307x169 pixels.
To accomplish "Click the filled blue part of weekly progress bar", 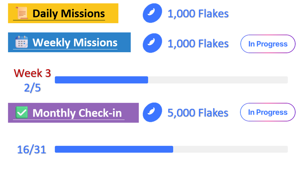I will (101, 80).
